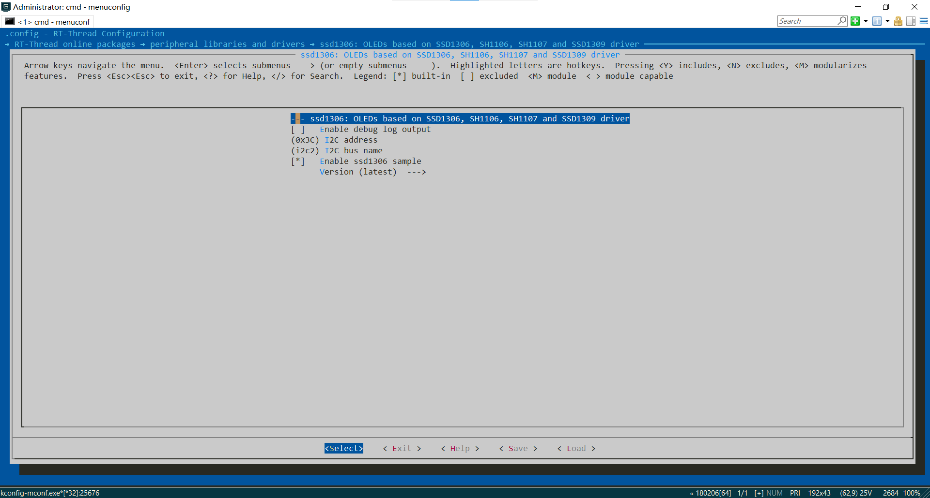
Task: Restore down the ConEmu window
Action: coord(886,7)
